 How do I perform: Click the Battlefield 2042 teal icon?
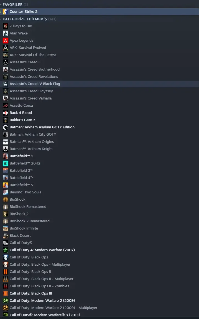coord(6,163)
